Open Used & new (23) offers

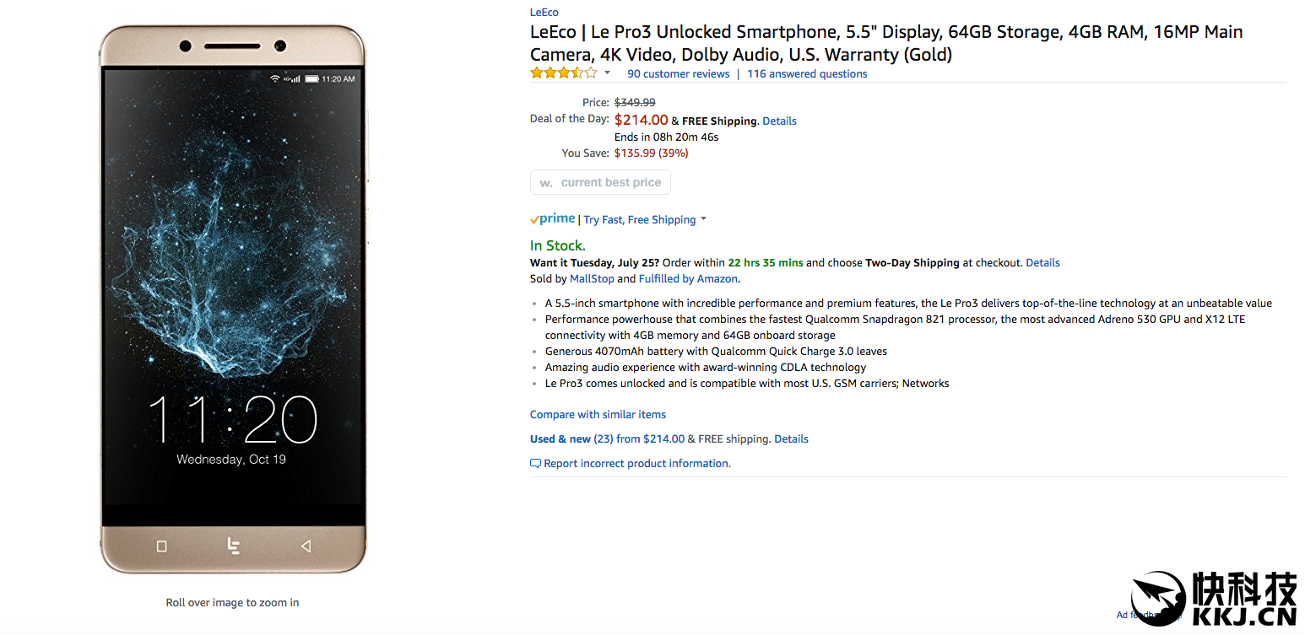pos(571,439)
